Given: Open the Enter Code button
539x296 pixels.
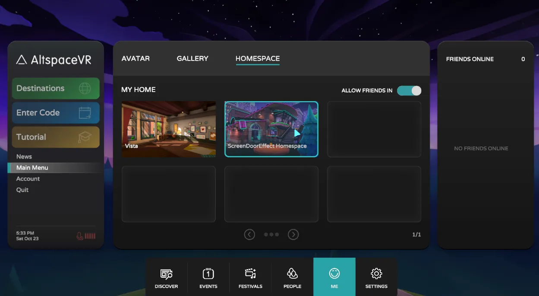Looking at the screenshot, I should click(x=56, y=113).
